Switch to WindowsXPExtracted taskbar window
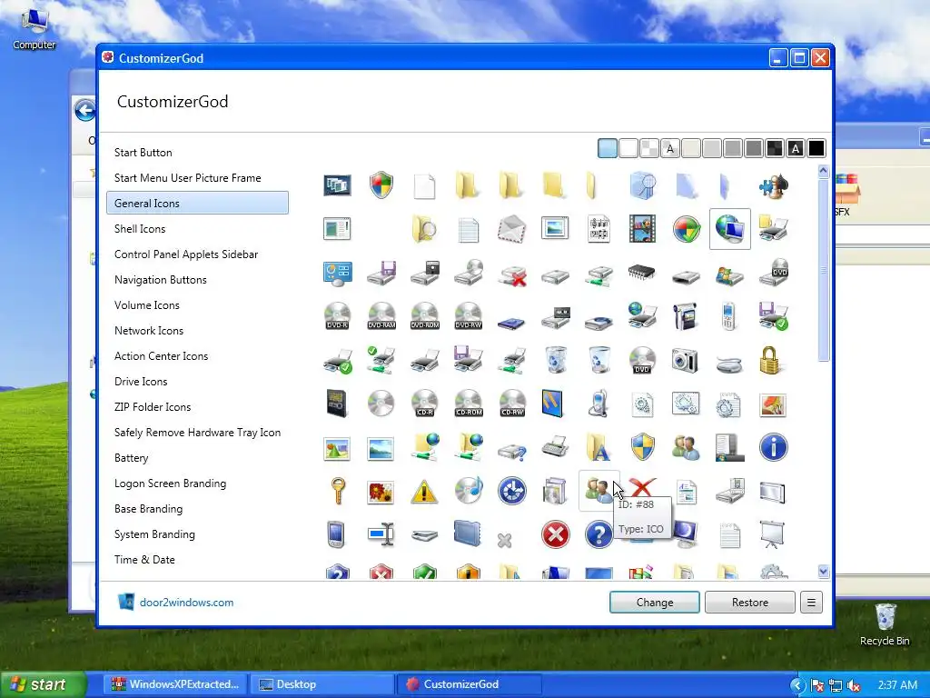This screenshot has width=930, height=698. [x=177, y=684]
